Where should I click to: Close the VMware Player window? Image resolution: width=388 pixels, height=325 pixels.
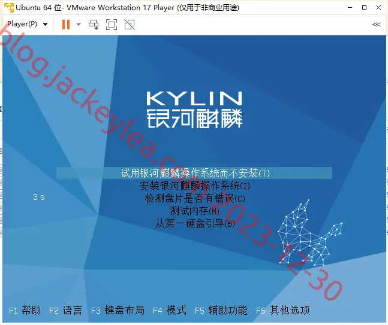coord(378,7)
